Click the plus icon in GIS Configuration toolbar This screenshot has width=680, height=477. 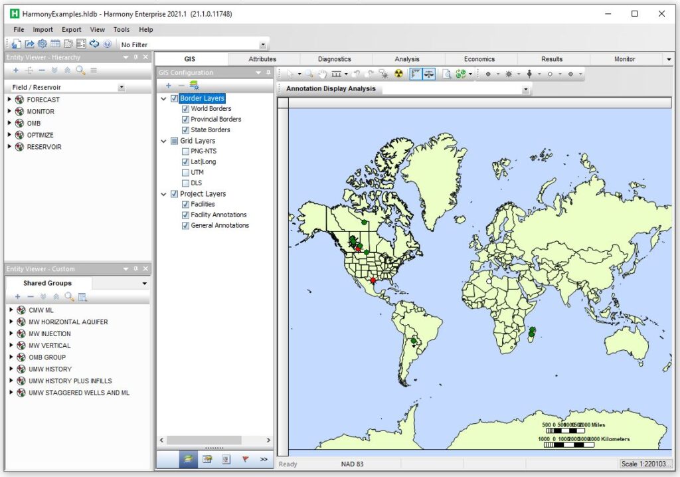[168, 86]
